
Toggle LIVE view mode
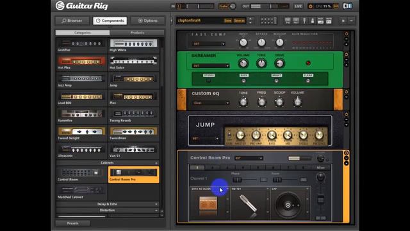tap(298, 6)
